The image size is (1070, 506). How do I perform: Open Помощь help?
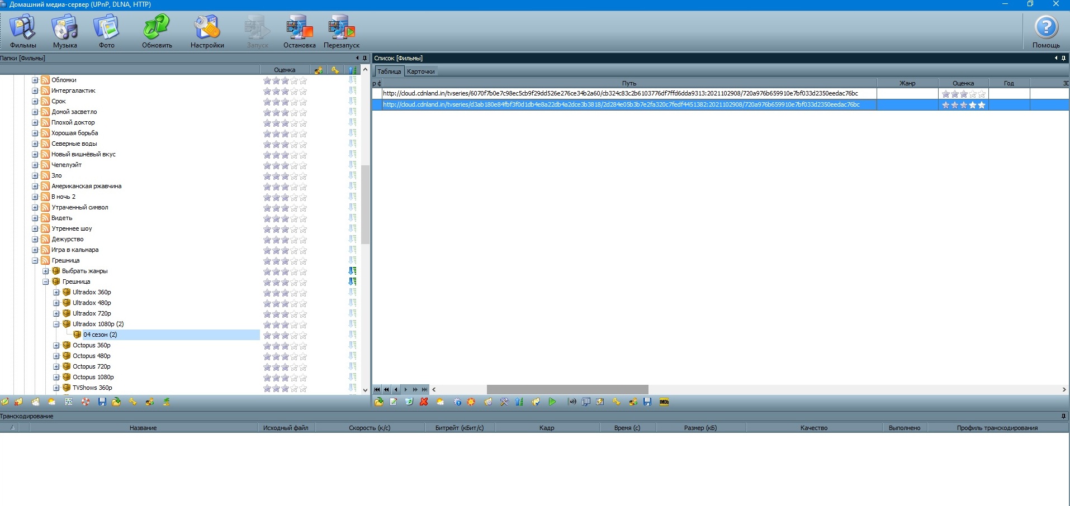coord(1046,32)
